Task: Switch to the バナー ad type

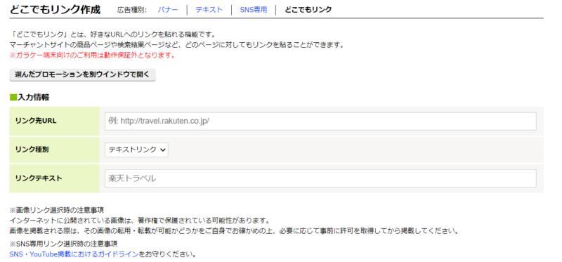Action: 167,10
